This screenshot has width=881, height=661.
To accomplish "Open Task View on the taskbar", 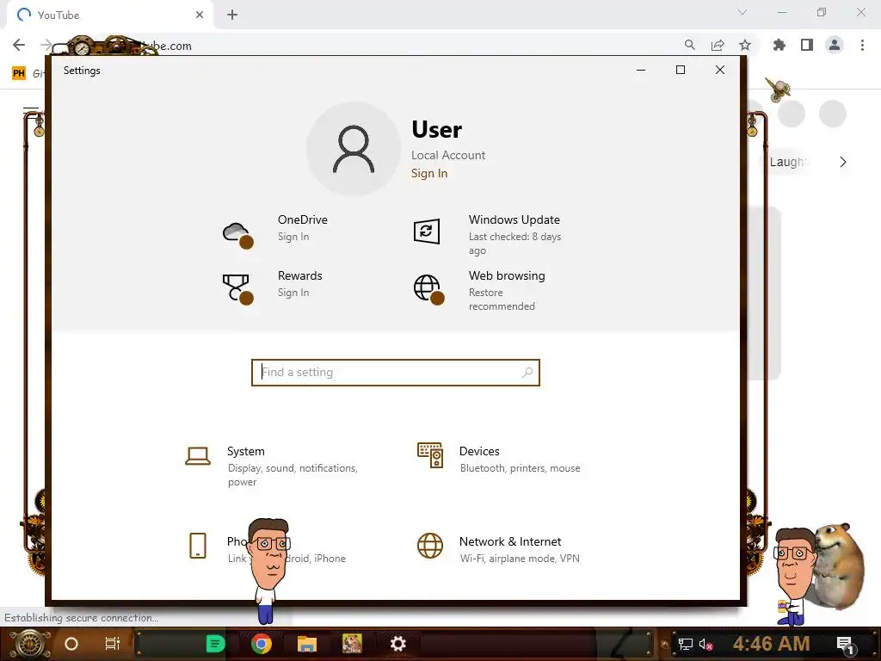I will pos(113,644).
